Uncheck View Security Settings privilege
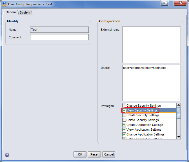This screenshot has height=162, width=189. click(x=124, y=110)
